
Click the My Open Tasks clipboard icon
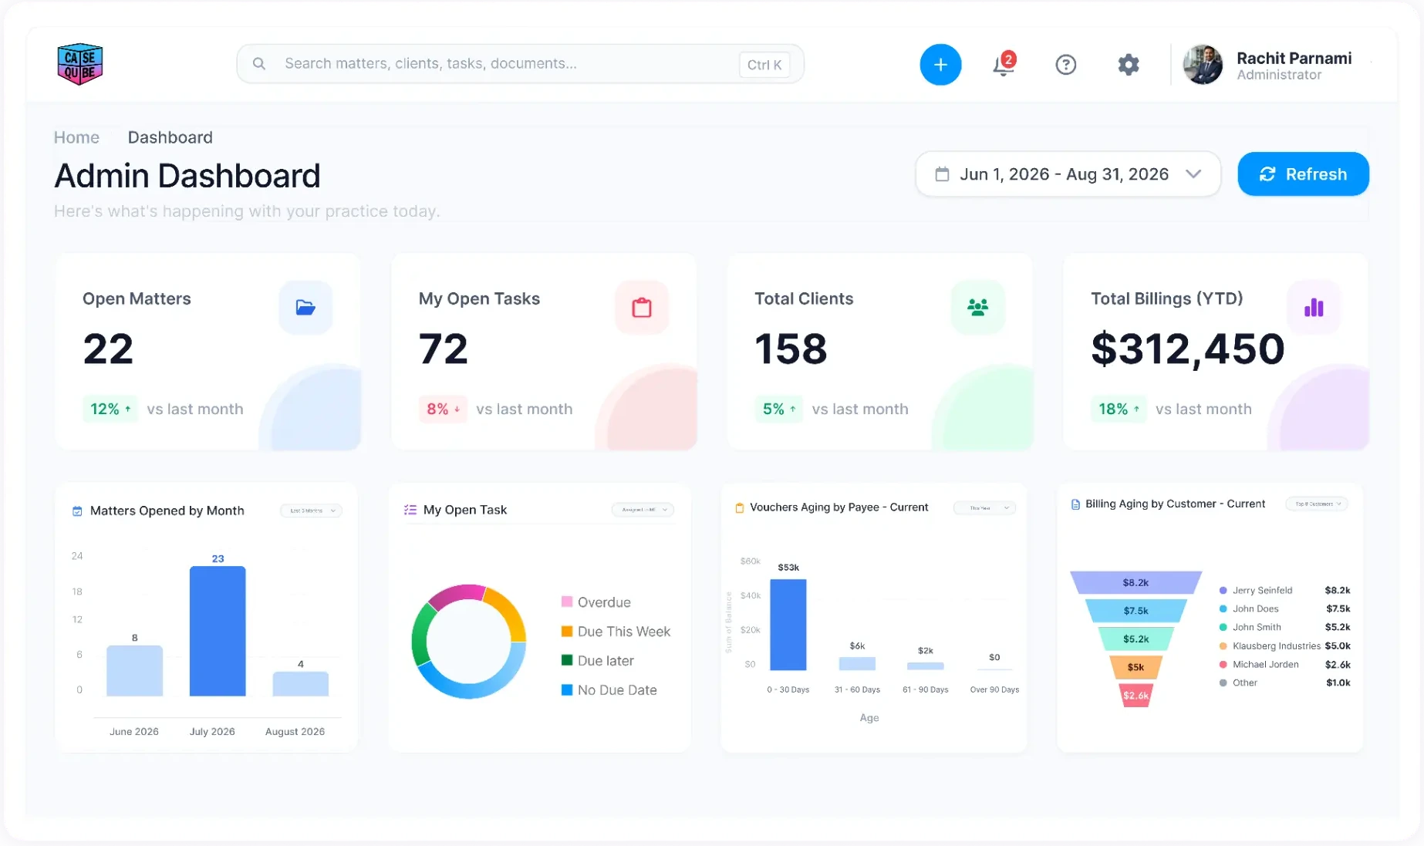pyautogui.click(x=642, y=308)
